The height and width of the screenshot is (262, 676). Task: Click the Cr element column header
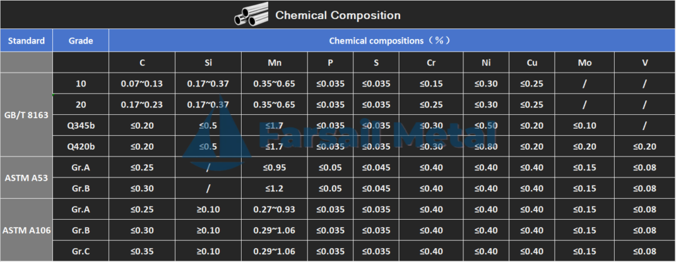[431, 63]
